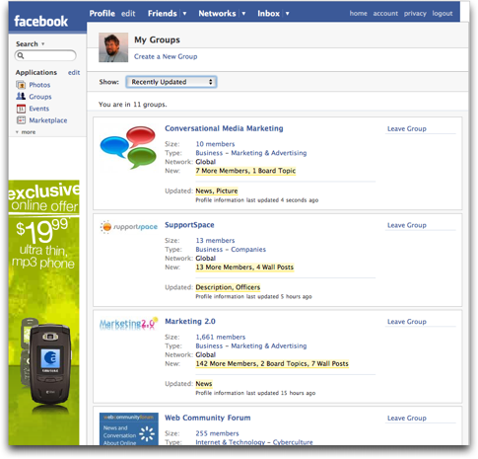Screen dimensions: 478x459
Task: Click Marketing 2.0 Business - Marketing & Advertising type
Action: pos(251,345)
